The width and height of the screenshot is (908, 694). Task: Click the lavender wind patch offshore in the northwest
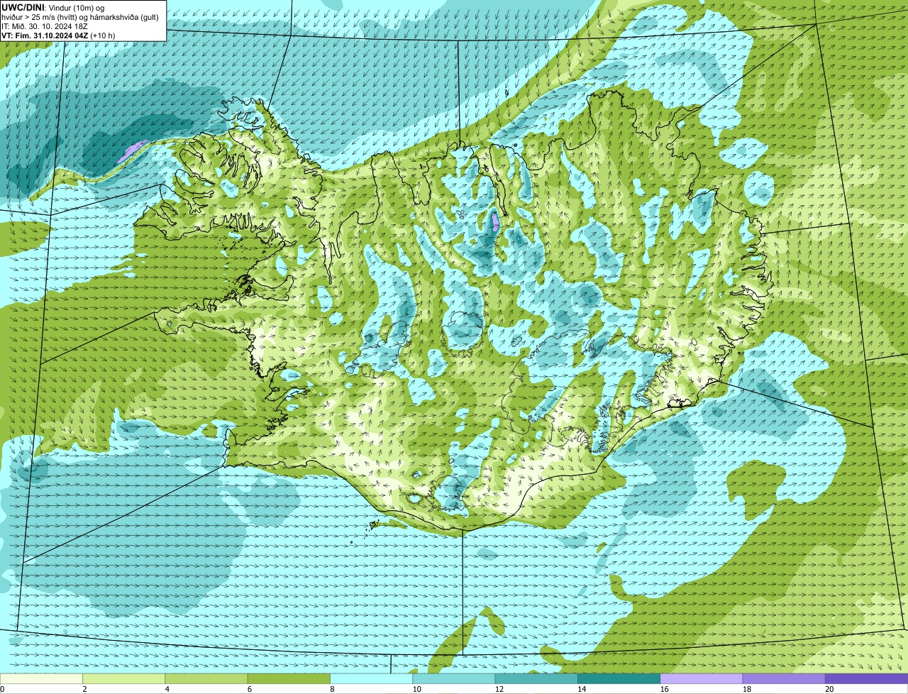pos(131,151)
